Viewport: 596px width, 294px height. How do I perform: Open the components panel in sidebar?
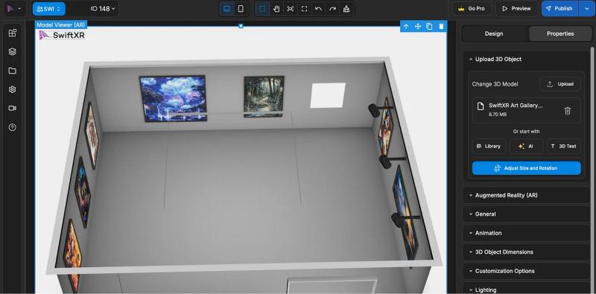tap(13, 33)
